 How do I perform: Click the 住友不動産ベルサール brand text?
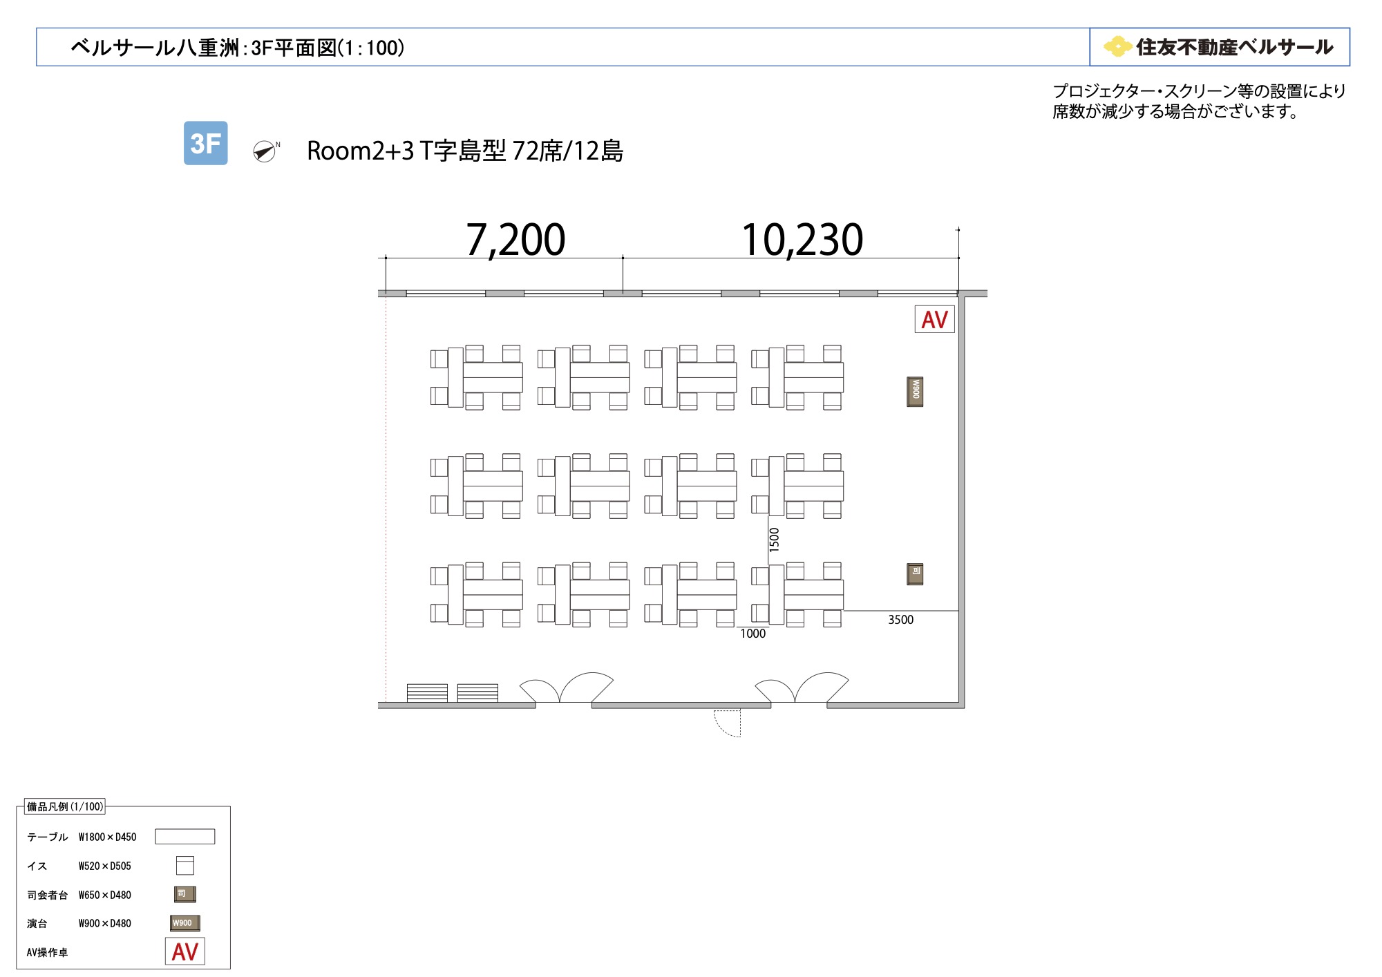coord(1234,47)
